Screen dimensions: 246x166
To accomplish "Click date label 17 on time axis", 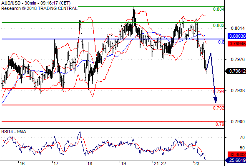I will coord(56,164).
